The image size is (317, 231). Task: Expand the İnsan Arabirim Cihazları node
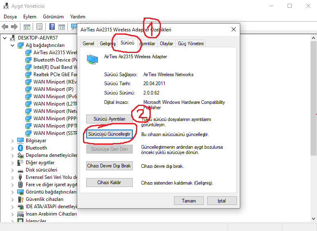[13, 214]
